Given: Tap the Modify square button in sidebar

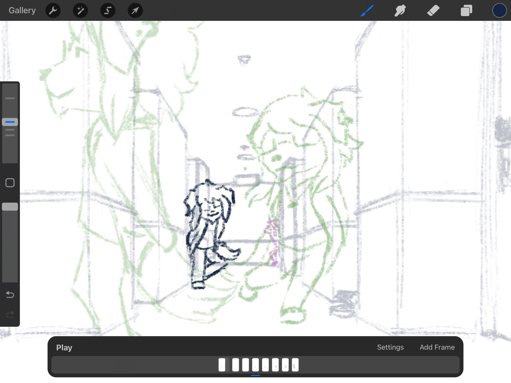Looking at the screenshot, I should [x=10, y=183].
